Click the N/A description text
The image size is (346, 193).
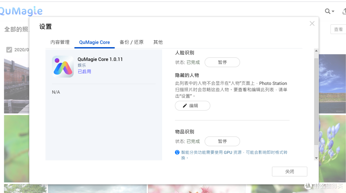56,92
